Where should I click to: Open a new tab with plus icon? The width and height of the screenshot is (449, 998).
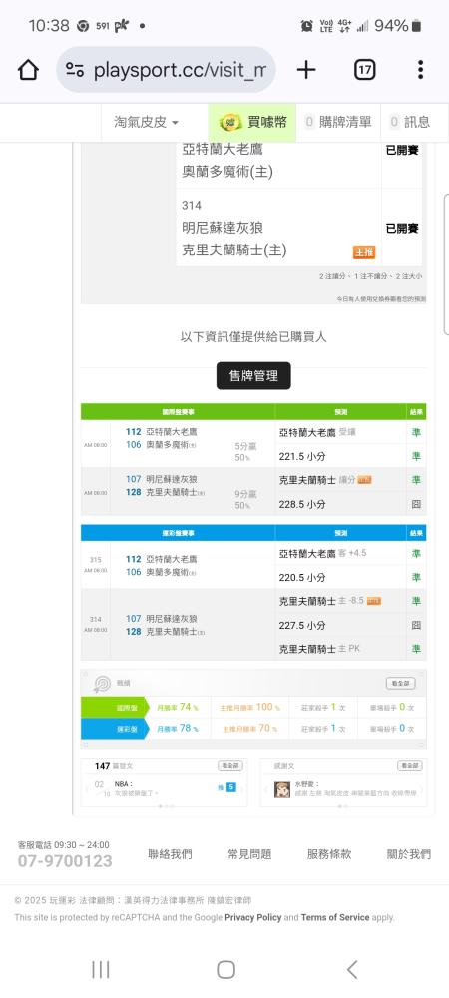coord(306,70)
